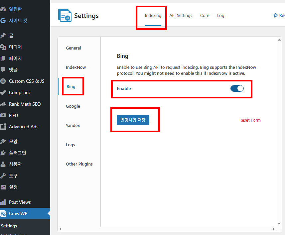Viewport: 285px width, 235px height.
Task: Click the 플러그인 plug icon
Action: pyautogui.click(x=3, y=153)
